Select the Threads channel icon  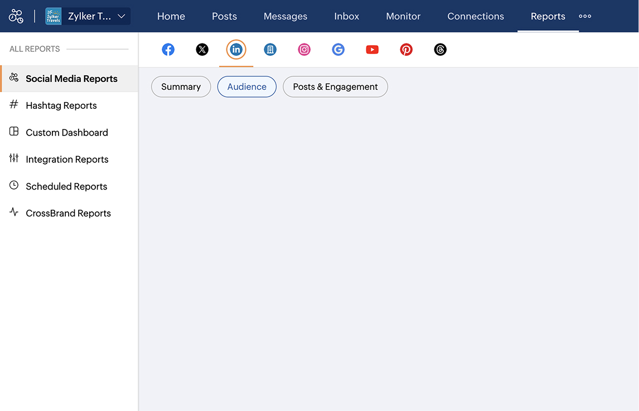coord(440,50)
